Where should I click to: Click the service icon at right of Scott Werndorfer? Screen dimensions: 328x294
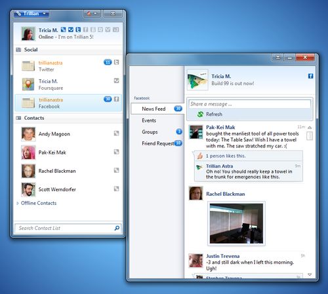(117, 189)
